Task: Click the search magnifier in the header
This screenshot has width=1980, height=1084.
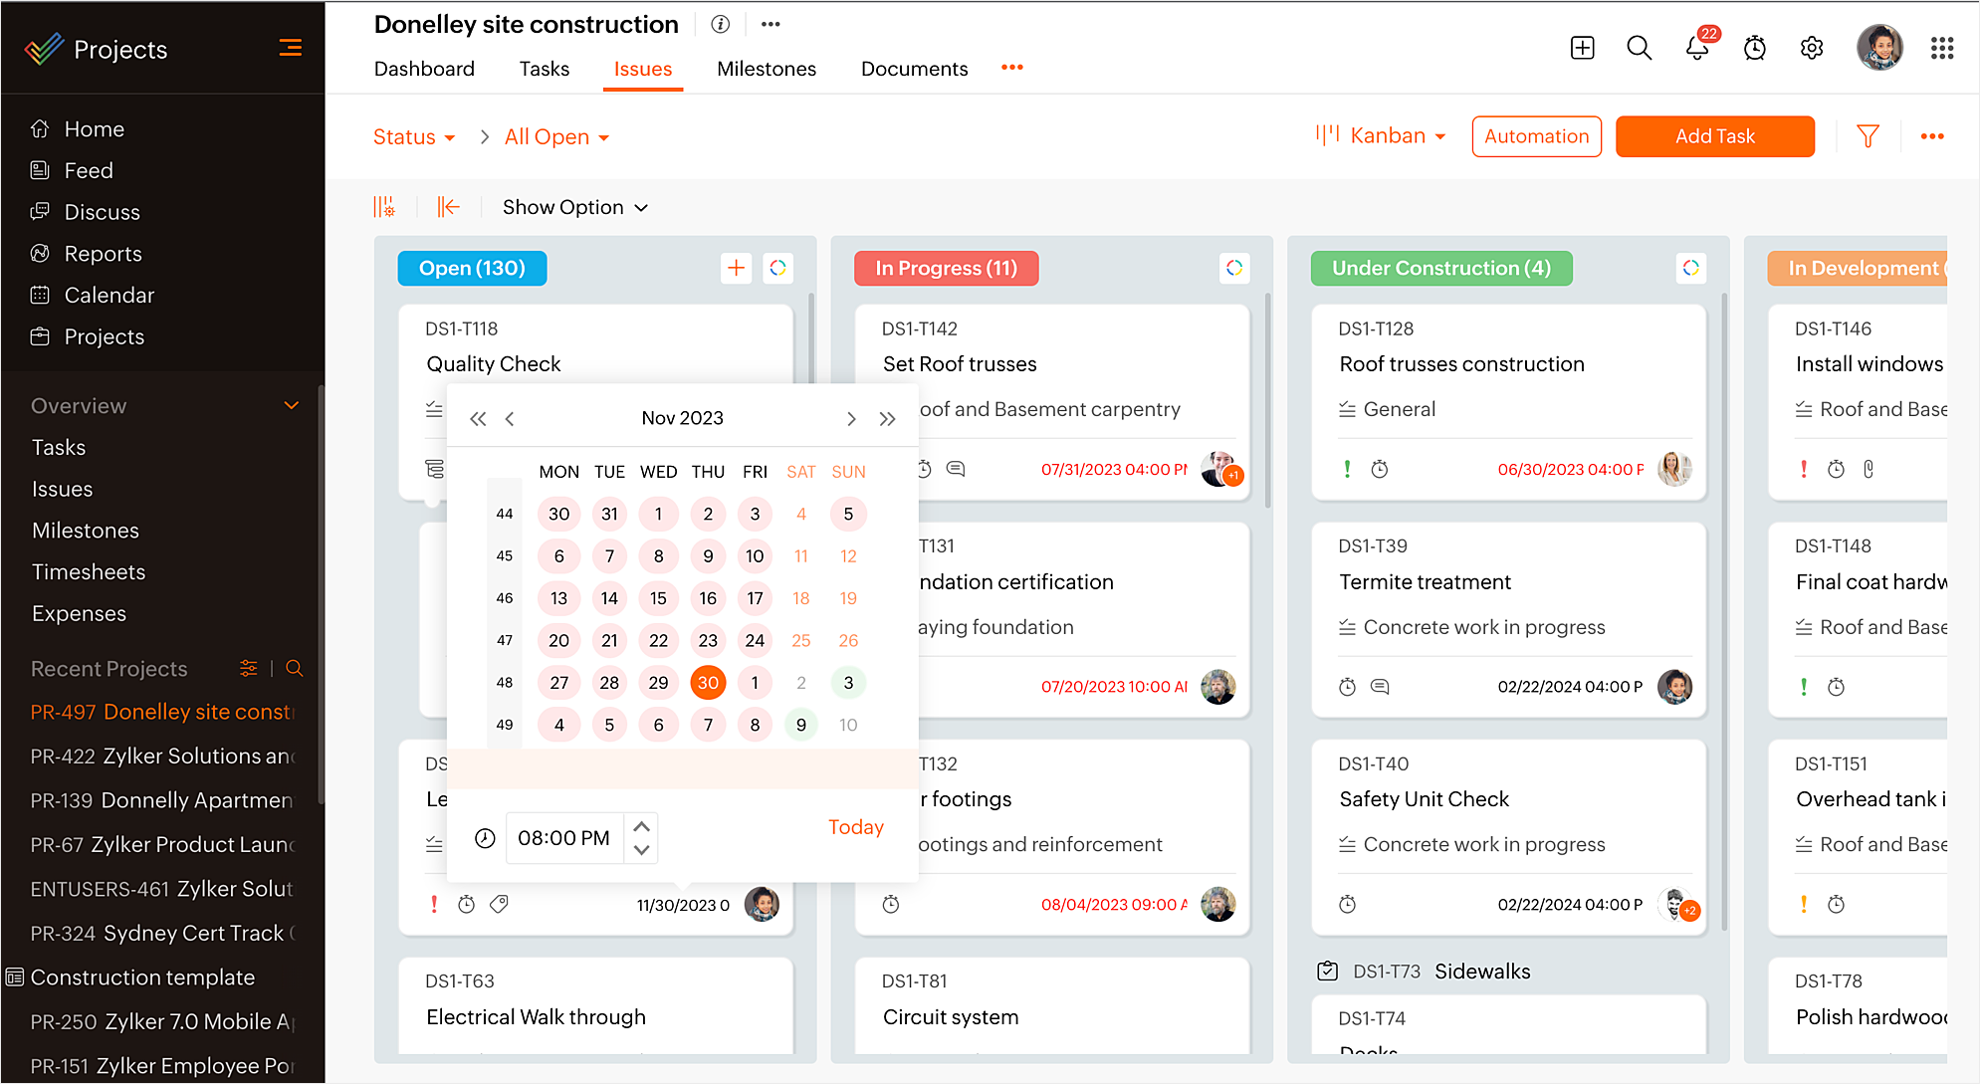Action: pyautogui.click(x=1639, y=48)
